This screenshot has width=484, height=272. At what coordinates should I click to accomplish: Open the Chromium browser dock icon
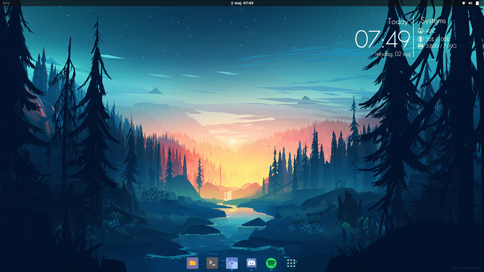pos(232,263)
